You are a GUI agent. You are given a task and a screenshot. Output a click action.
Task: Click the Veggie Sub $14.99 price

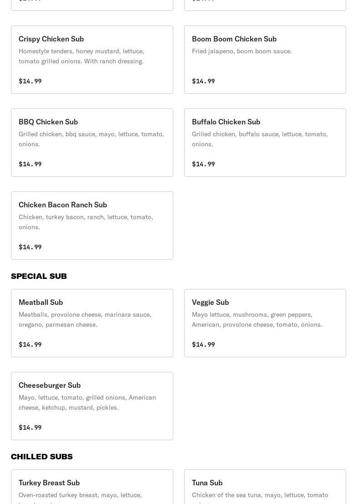tap(203, 345)
